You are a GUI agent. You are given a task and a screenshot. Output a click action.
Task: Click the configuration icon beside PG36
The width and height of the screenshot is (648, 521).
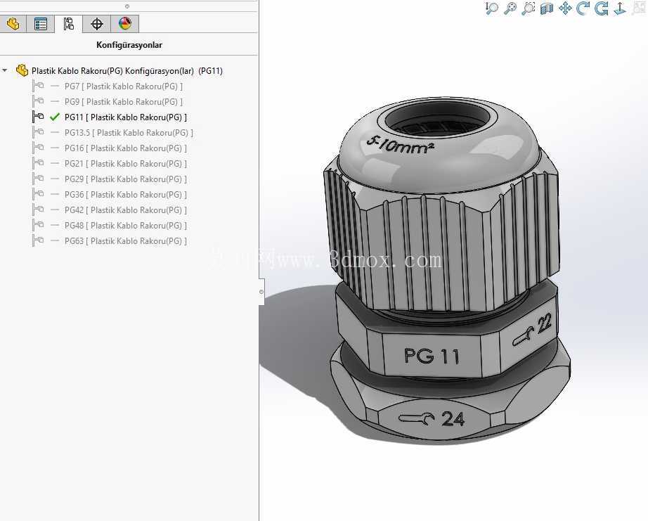click(39, 194)
